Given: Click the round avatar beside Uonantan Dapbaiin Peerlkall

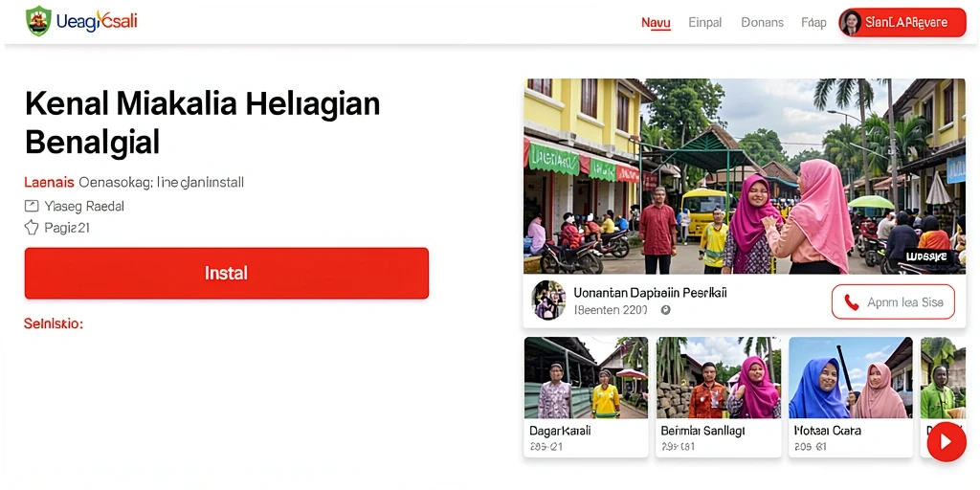Looking at the screenshot, I should pyautogui.click(x=548, y=300).
